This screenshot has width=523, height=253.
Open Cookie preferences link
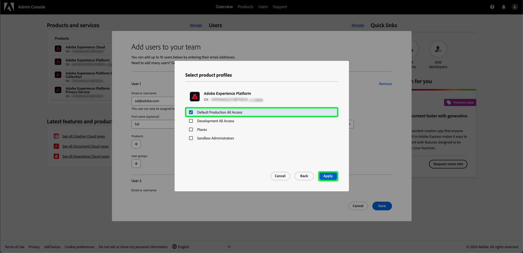click(80, 247)
